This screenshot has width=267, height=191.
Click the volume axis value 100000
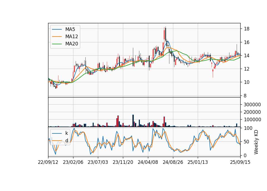pyautogui.click(x=252, y=120)
